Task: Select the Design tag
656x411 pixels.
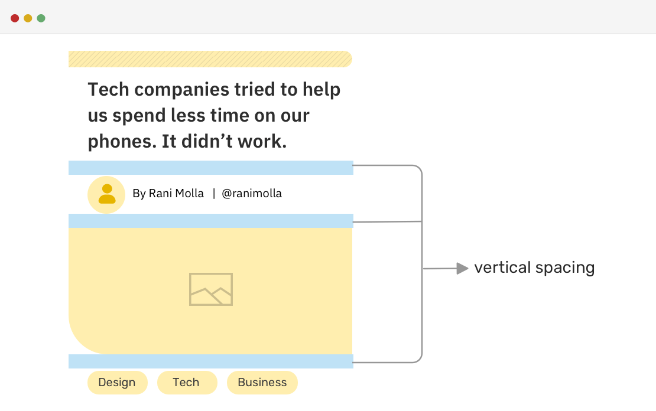Action: coord(117,383)
